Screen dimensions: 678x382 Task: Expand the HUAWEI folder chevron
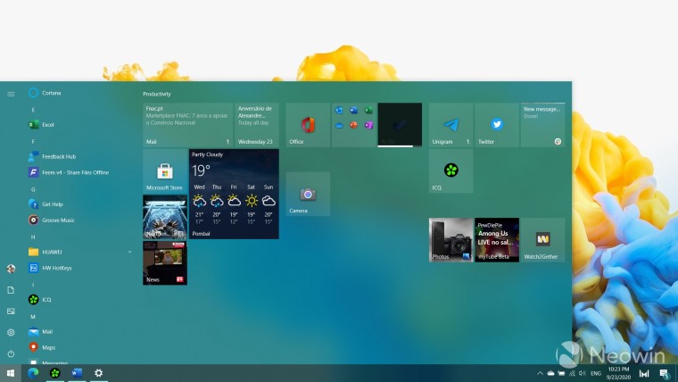(x=129, y=252)
